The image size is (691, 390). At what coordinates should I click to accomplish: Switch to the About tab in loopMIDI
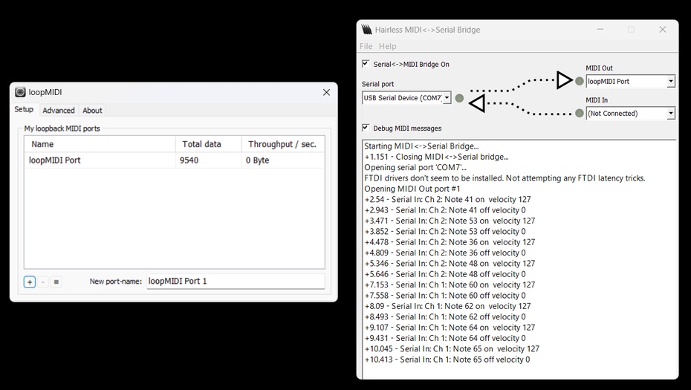[92, 111]
